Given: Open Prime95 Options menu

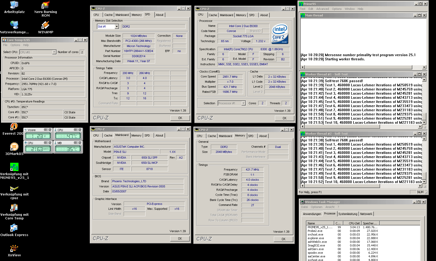Looking at the screenshot, I should click(x=337, y=9).
